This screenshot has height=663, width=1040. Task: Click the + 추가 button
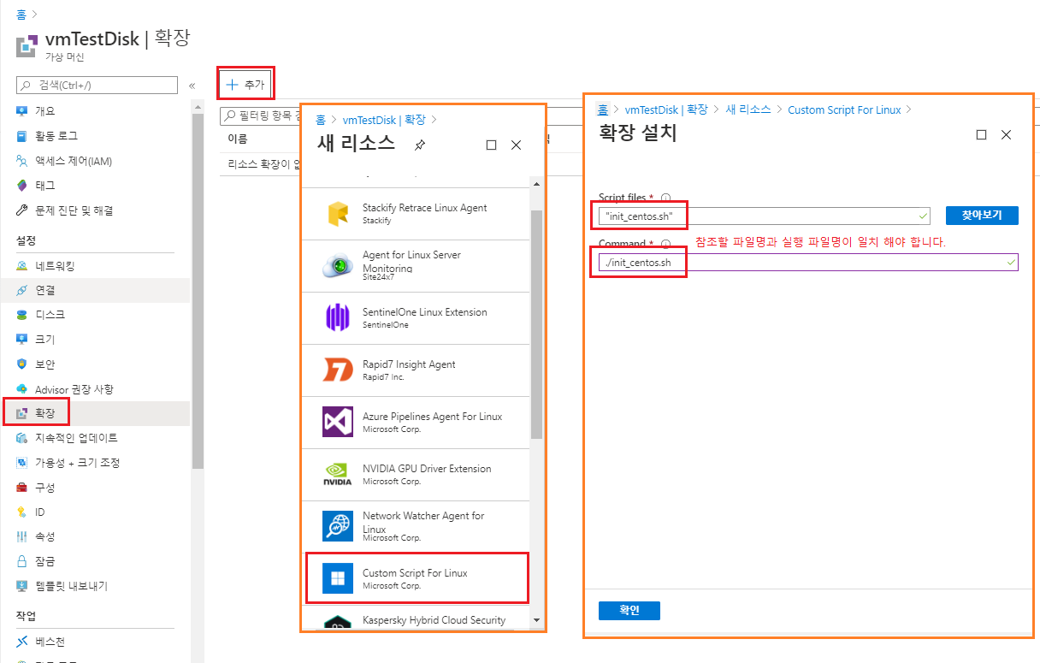click(245, 84)
